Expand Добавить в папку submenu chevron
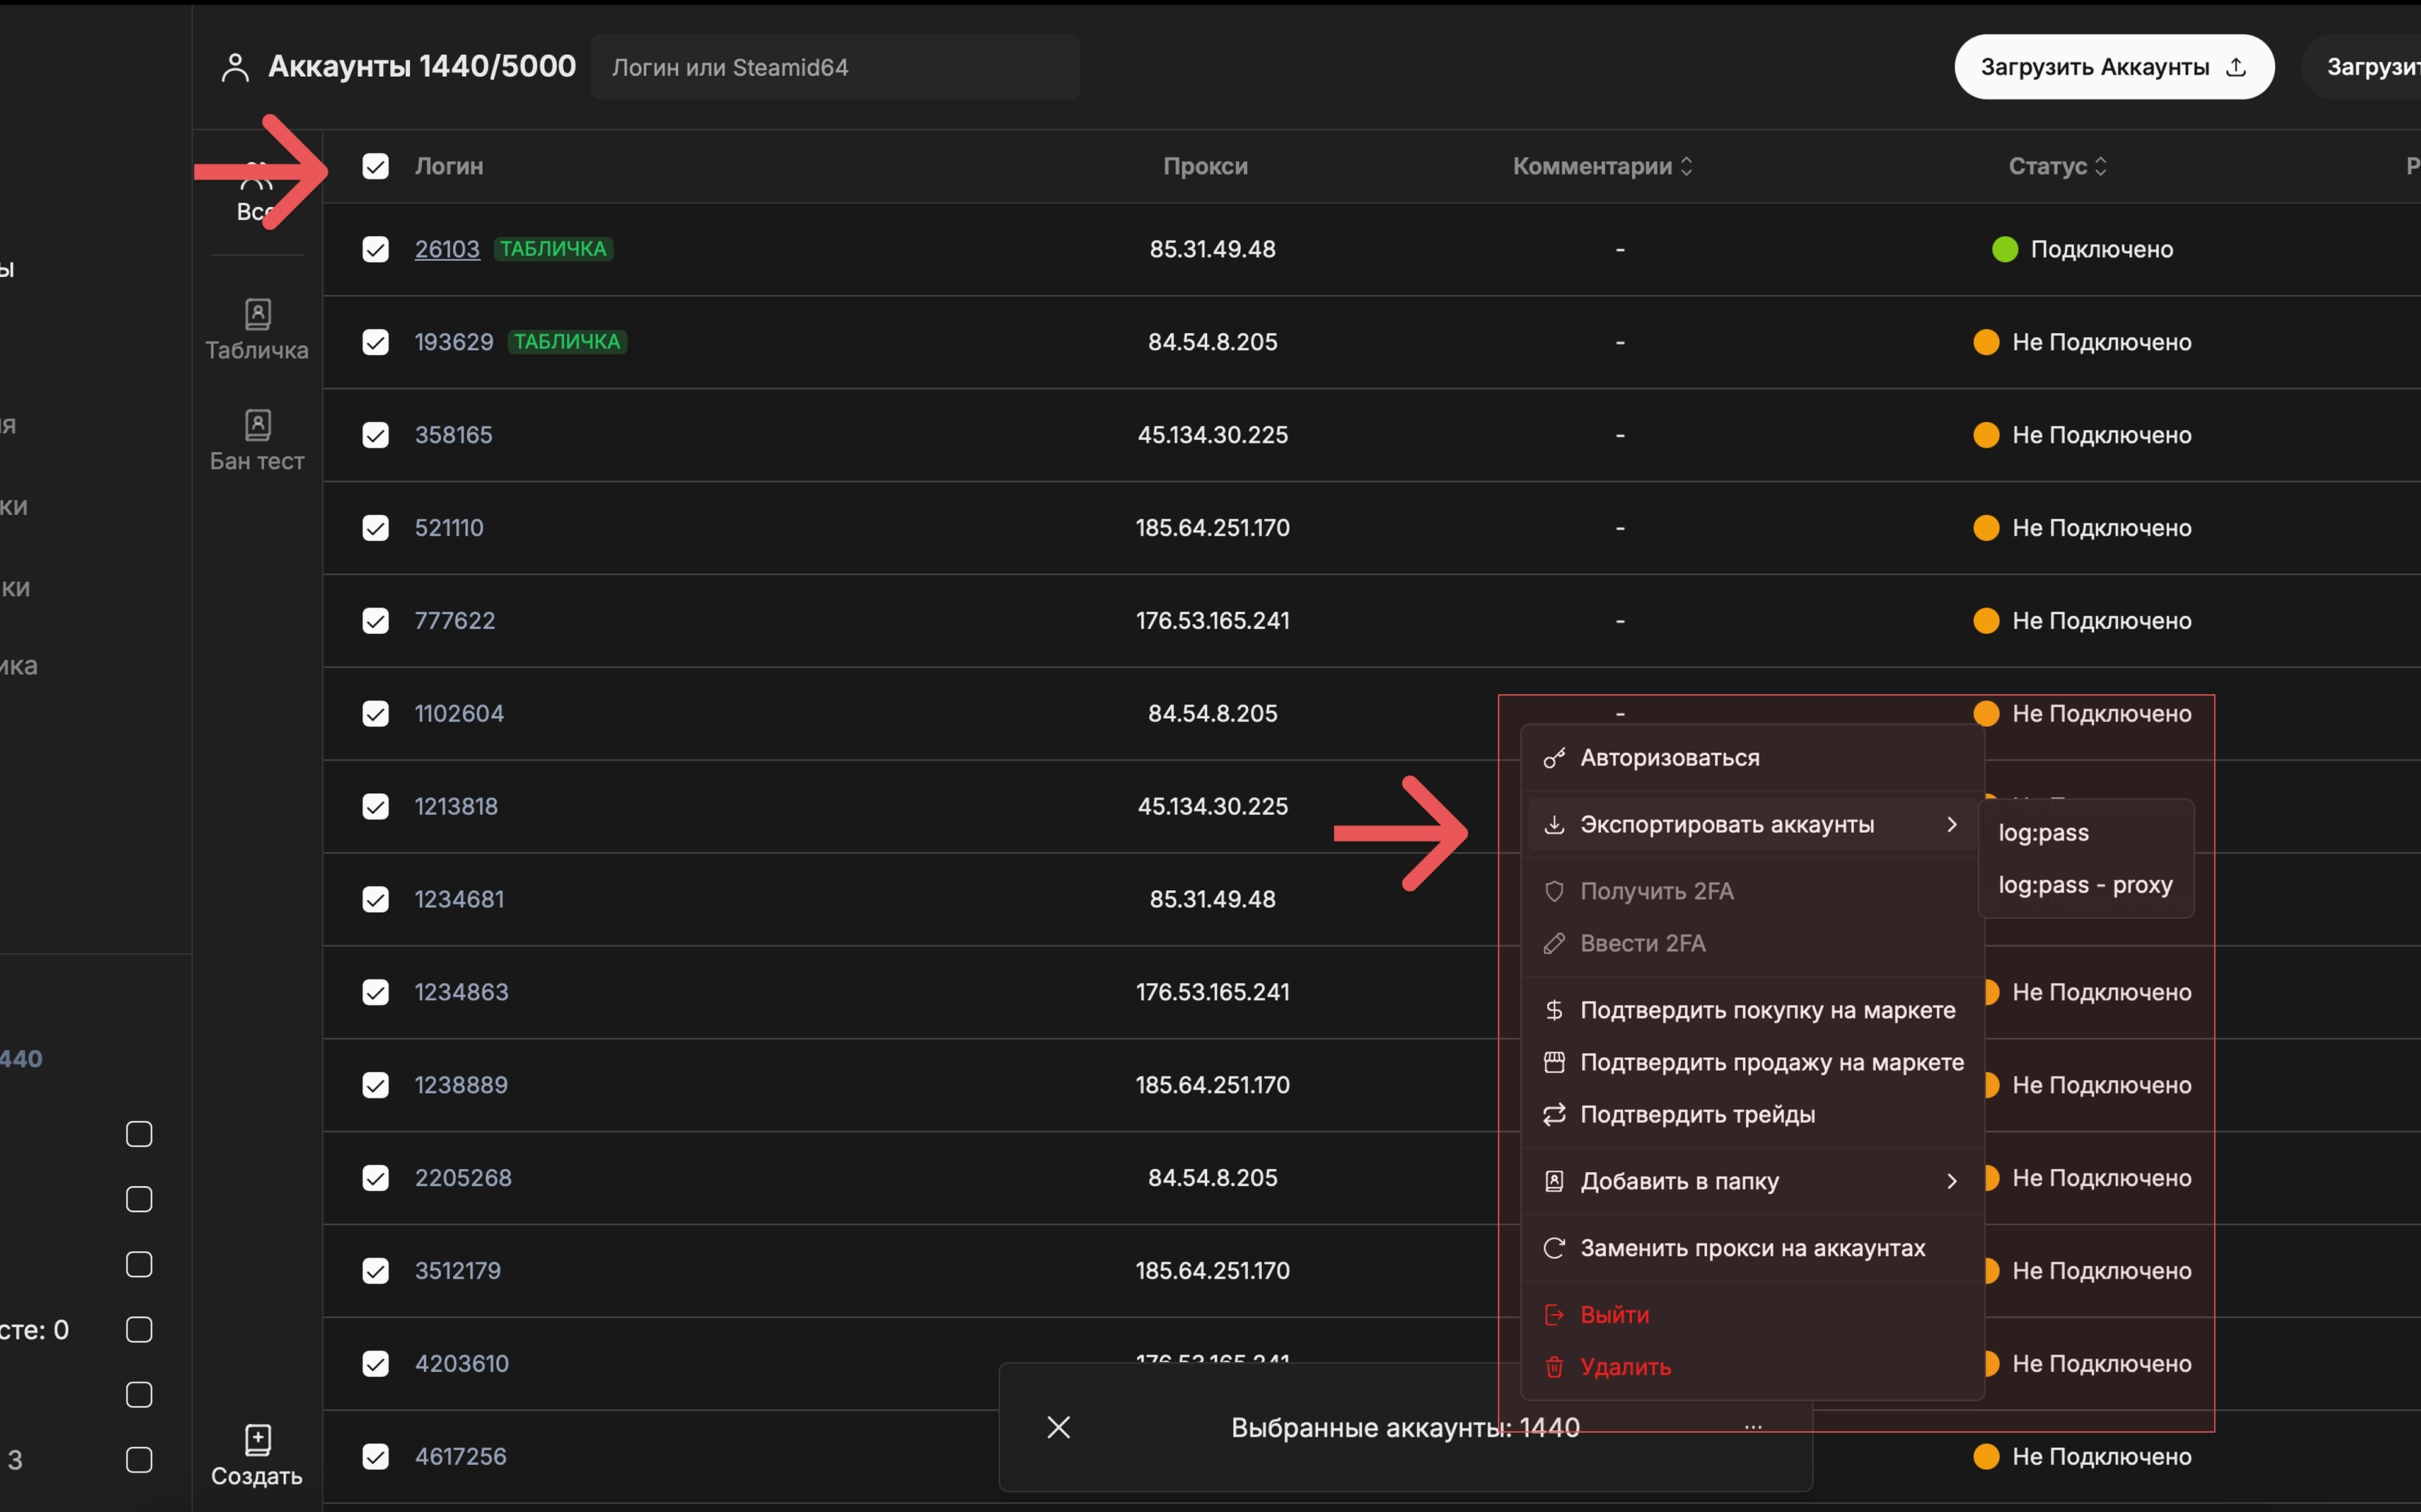Image resolution: width=2421 pixels, height=1512 pixels. pyautogui.click(x=1952, y=1181)
